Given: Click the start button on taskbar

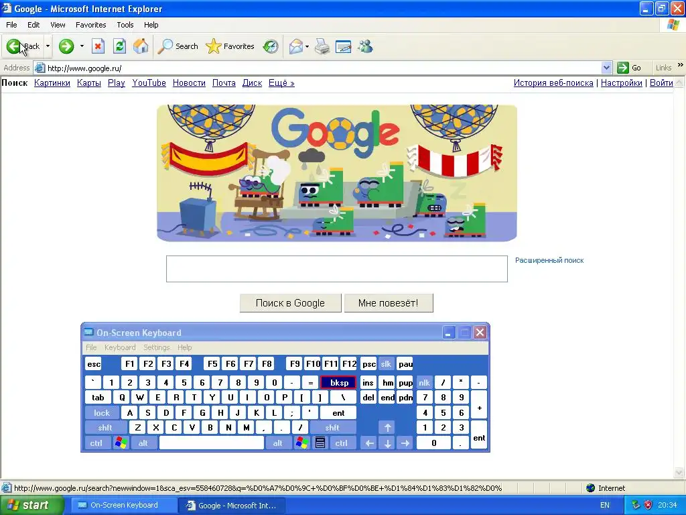Looking at the screenshot, I should pos(31,505).
